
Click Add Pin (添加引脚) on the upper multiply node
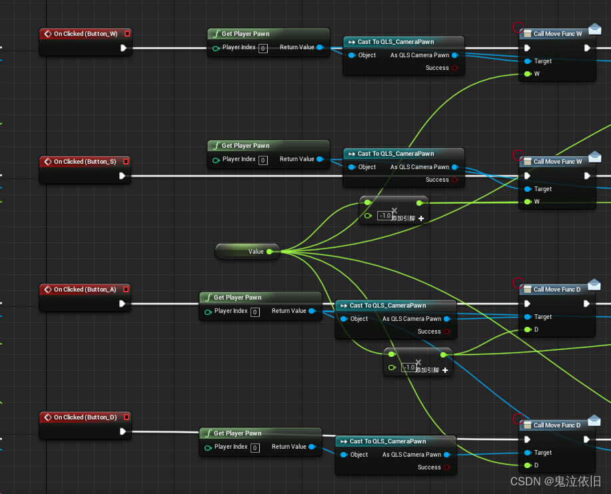420,219
